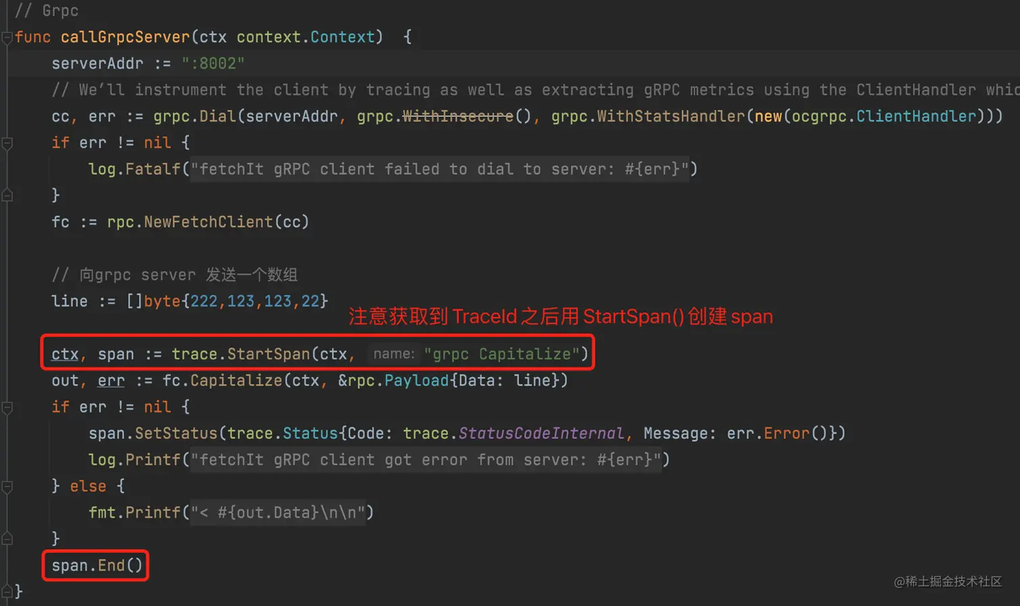Fold the if block containing log.Fatalf
Viewport: 1020px width, 606px height.
(7, 143)
